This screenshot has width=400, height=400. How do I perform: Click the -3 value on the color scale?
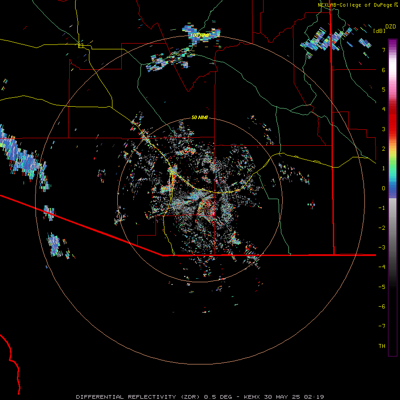(x=382, y=248)
